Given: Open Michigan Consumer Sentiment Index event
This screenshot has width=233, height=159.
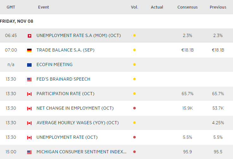Looking at the screenshot, I should pyautogui.click(x=81, y=152).
